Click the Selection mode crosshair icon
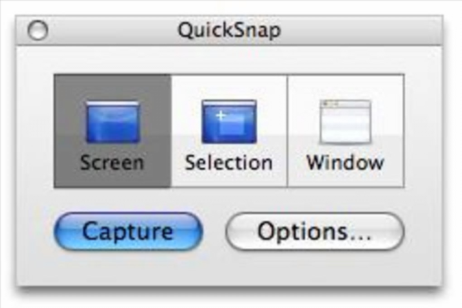462x308 pixels. pyautogui.click(x=229, y=122)
